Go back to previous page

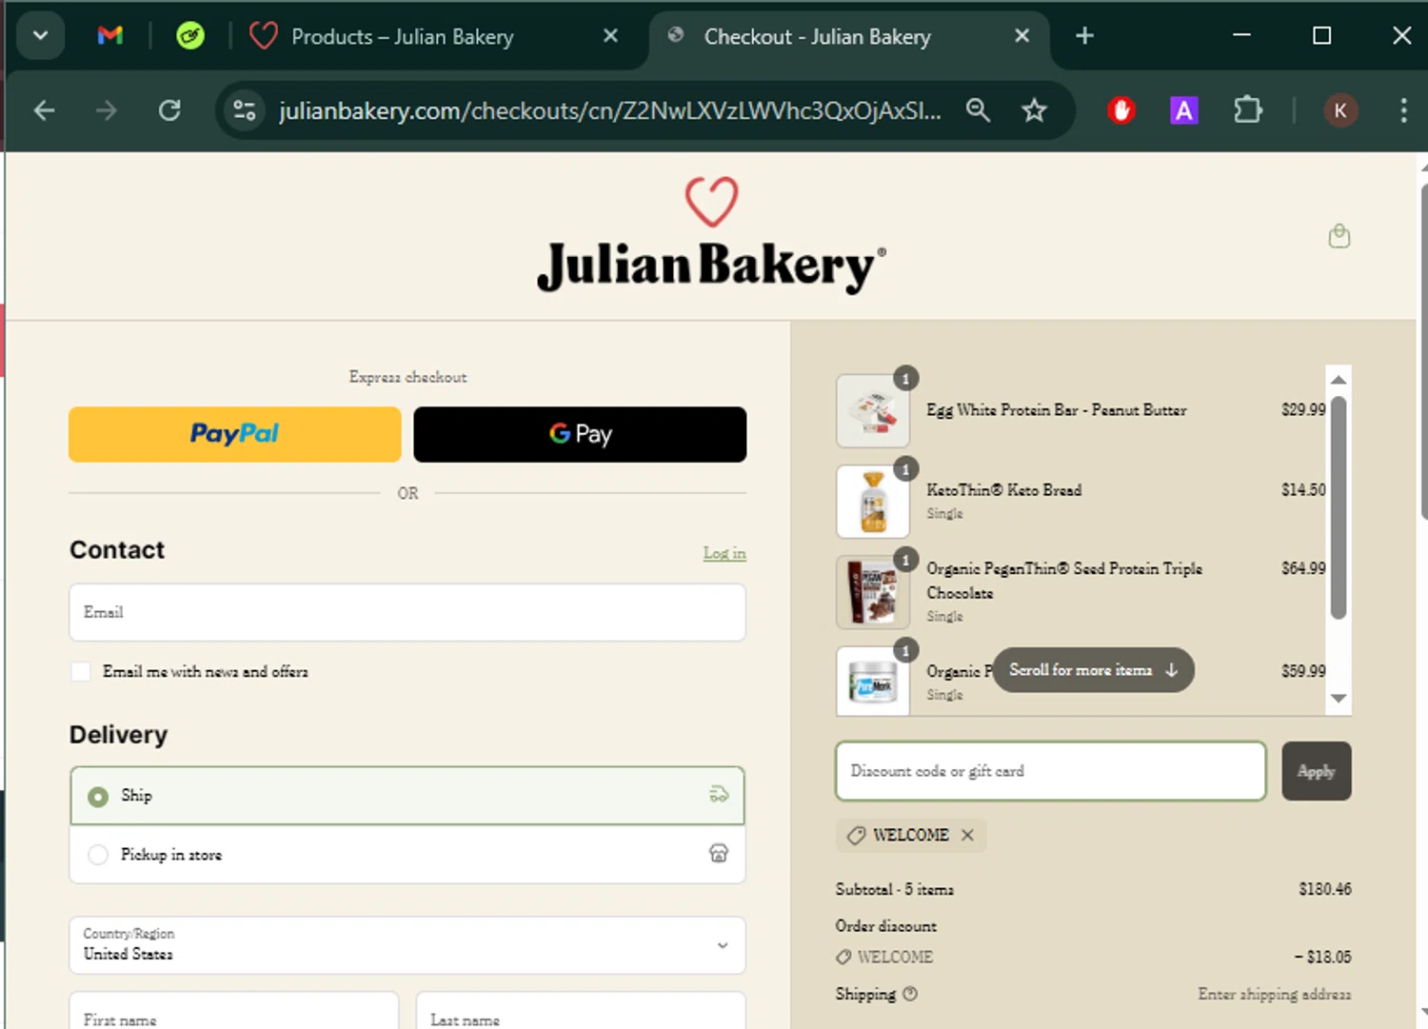(x=44, y=110)
